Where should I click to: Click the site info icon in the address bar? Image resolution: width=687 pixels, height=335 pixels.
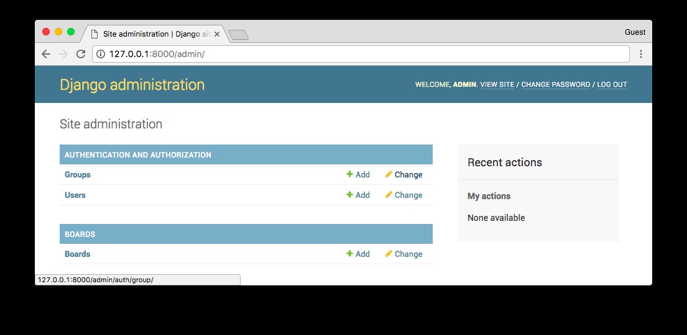101,54
